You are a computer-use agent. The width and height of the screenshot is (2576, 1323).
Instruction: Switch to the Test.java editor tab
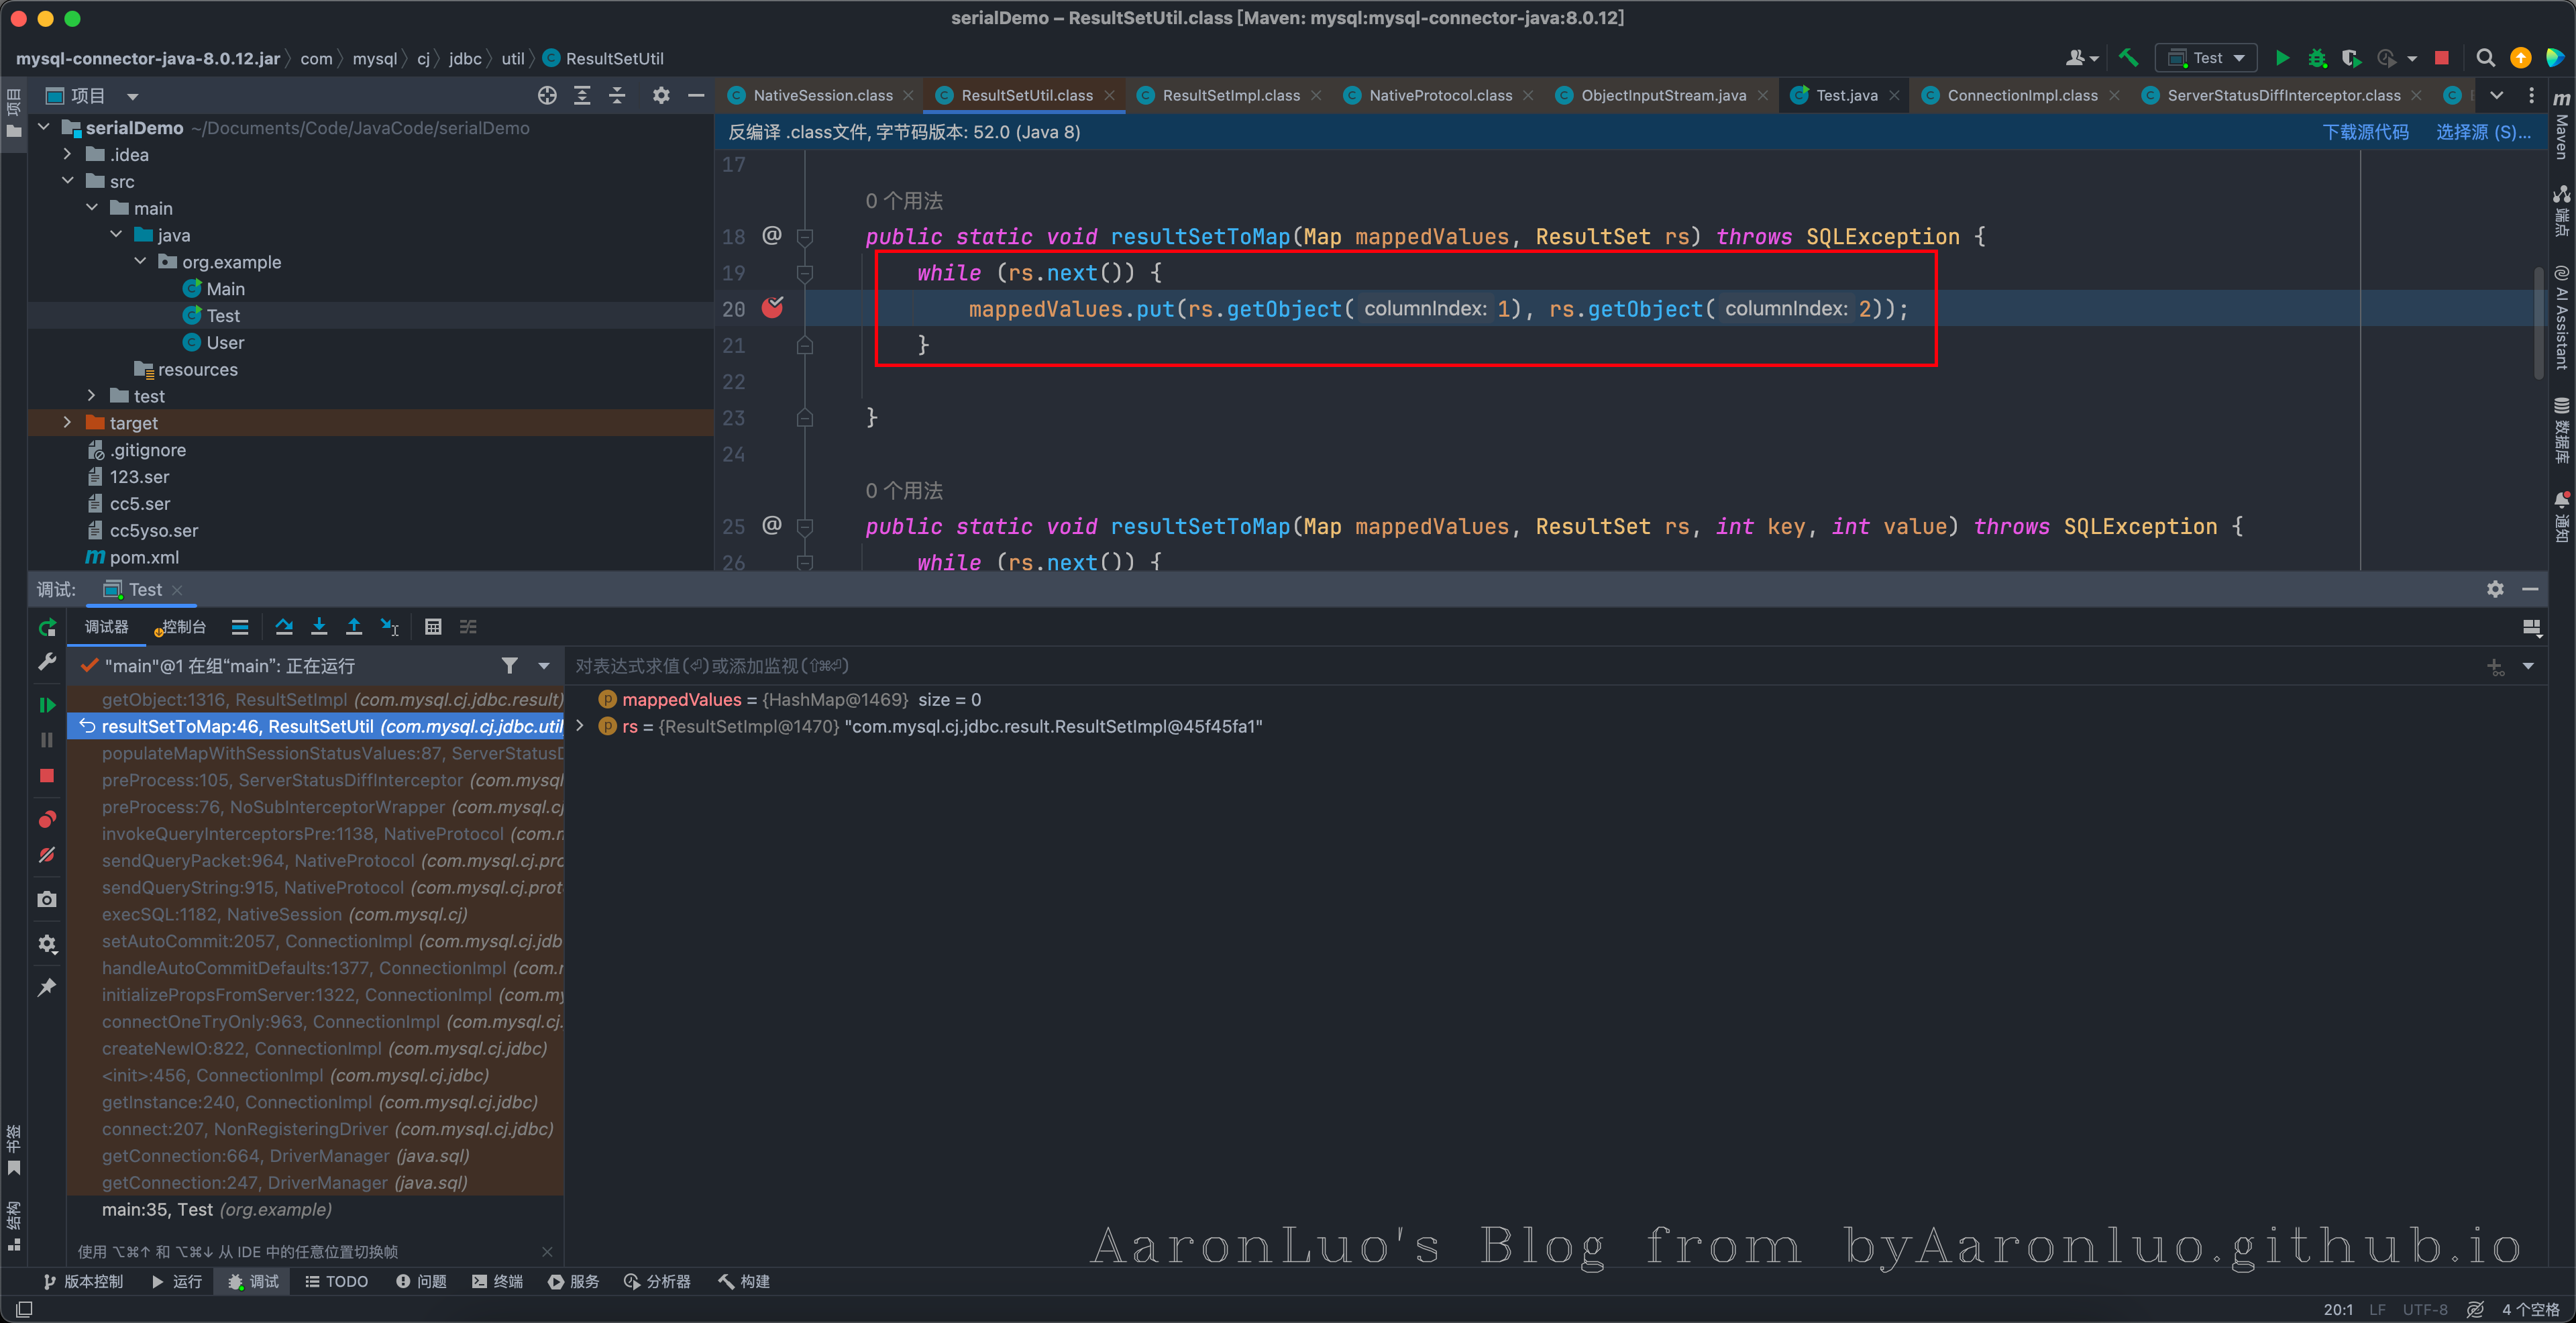coord(1846,95)
